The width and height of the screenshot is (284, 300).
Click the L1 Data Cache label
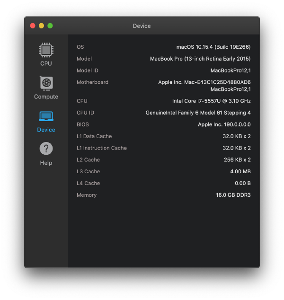pos(94,136)
